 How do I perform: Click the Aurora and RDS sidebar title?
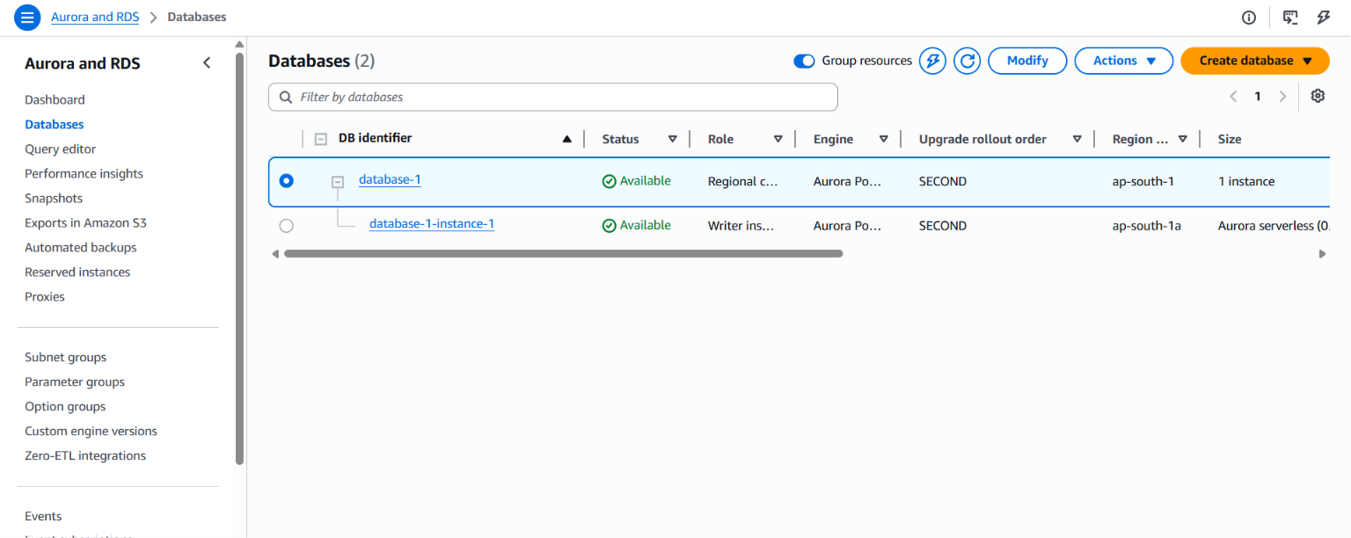(x=83, y=63)
